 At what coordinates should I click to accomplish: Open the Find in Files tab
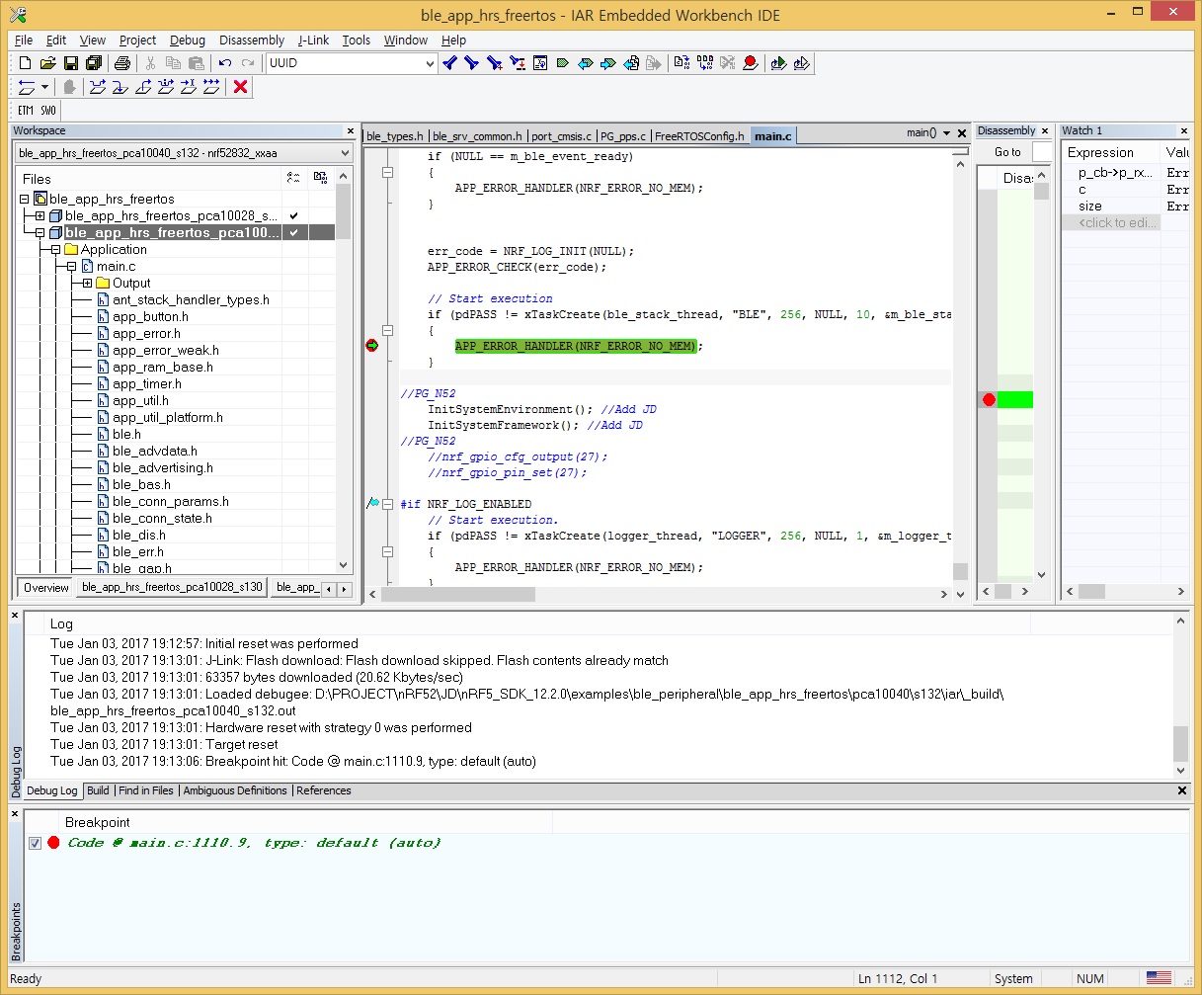146,790
